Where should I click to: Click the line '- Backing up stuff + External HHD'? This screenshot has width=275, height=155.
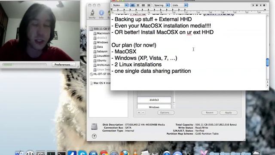coord(152,19)
